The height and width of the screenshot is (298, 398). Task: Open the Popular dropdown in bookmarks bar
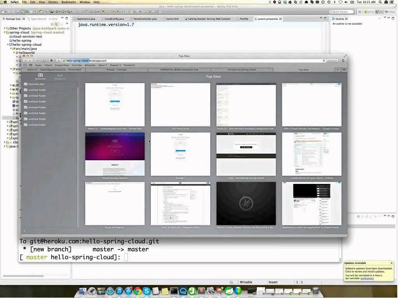pos(115,65)
